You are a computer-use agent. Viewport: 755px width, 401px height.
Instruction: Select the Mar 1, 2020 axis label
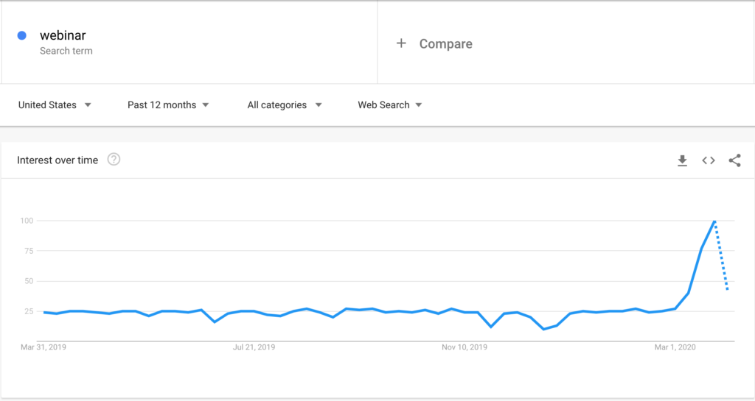click(675, 347)
